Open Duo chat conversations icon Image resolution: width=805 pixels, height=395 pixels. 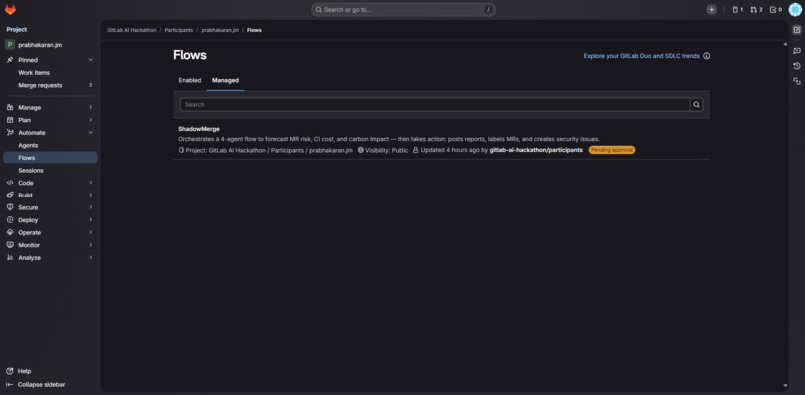pyautogui.click(x=797, y=50)
